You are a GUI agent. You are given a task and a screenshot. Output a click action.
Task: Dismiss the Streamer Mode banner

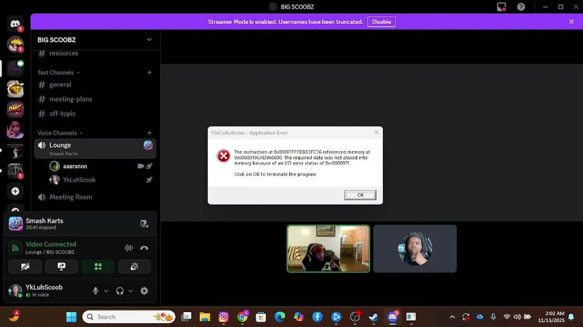coord(571,22)
